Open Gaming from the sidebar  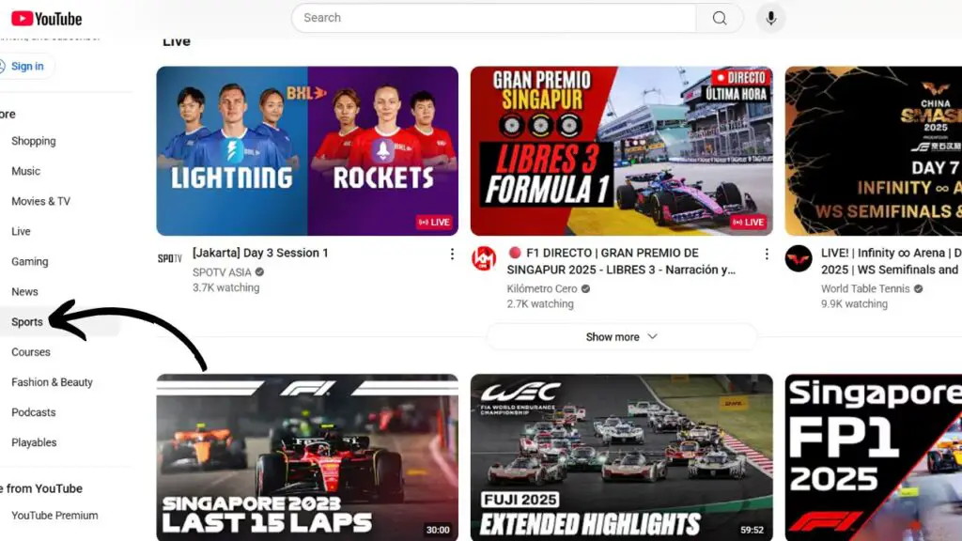point(30,261)
